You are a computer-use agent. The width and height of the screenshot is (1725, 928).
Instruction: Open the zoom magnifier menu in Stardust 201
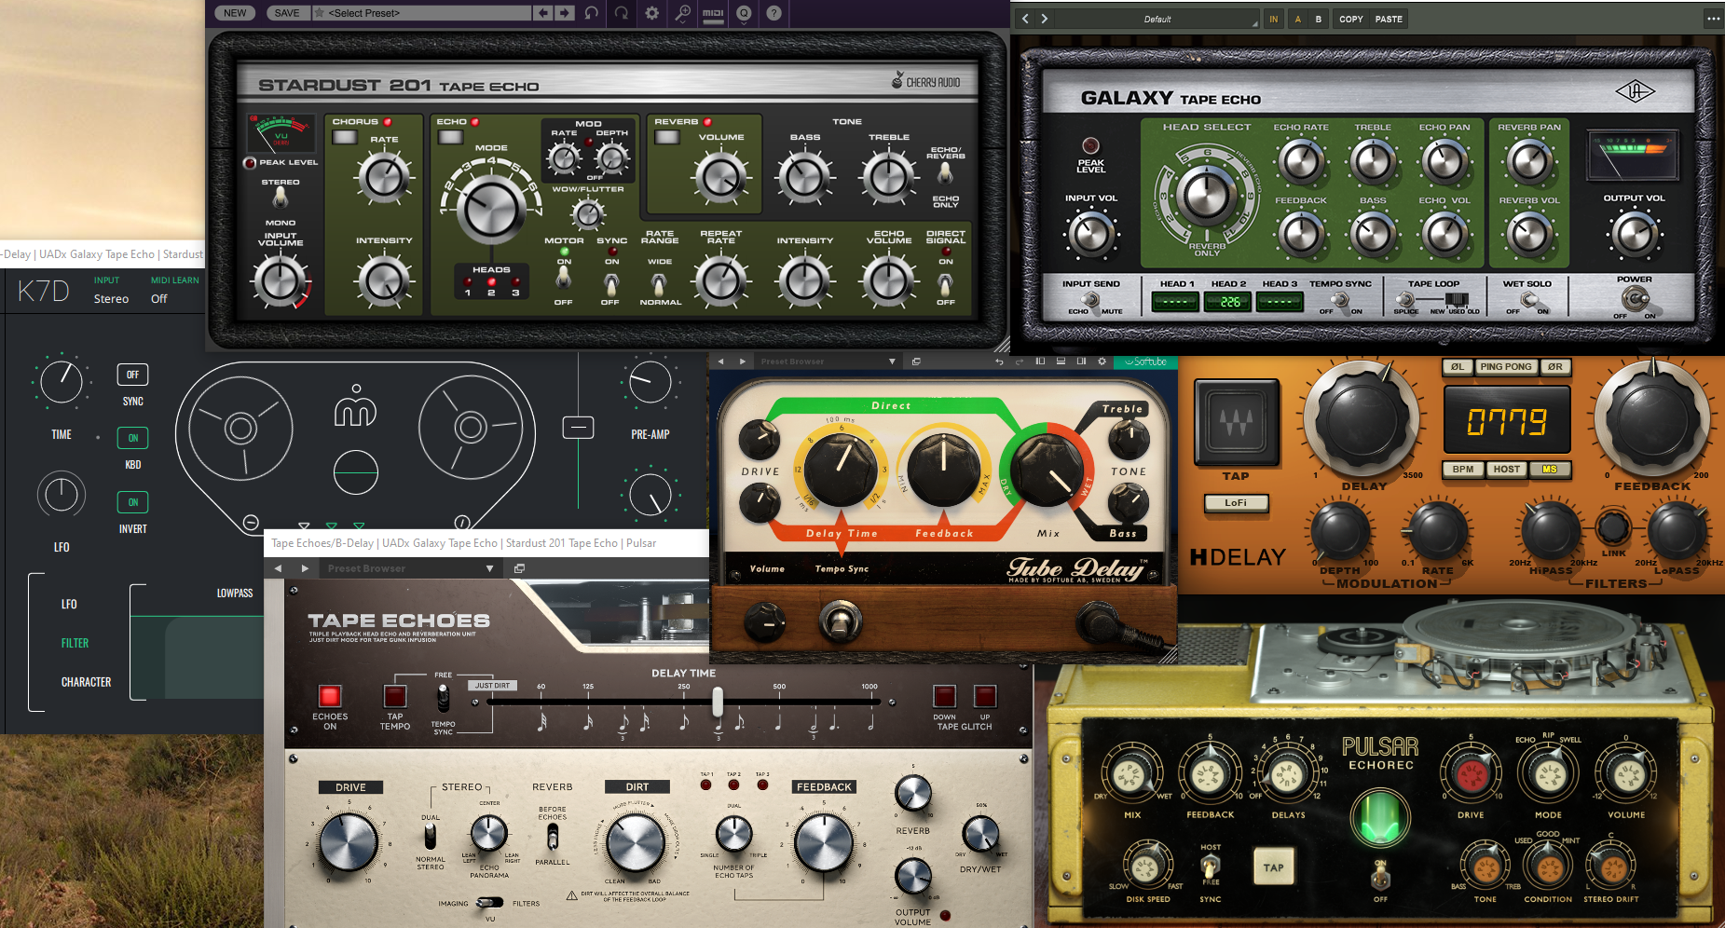[x=683, y=13]
